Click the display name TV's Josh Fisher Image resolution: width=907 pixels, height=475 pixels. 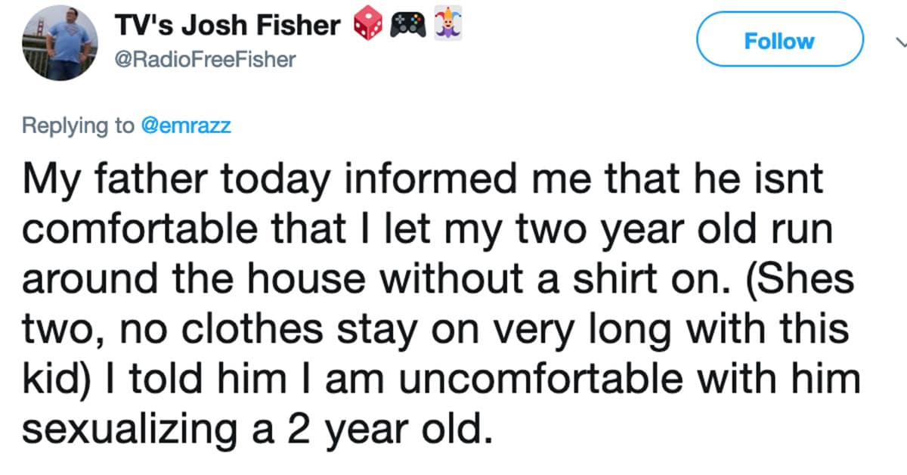click(227, 26)
